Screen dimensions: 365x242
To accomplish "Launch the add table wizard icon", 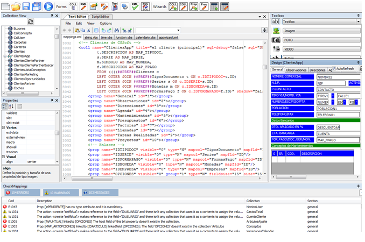I will click(214, 6).
